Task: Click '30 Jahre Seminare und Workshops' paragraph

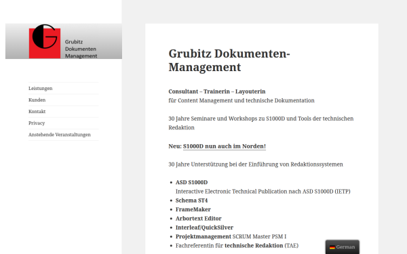Action: 261,123
